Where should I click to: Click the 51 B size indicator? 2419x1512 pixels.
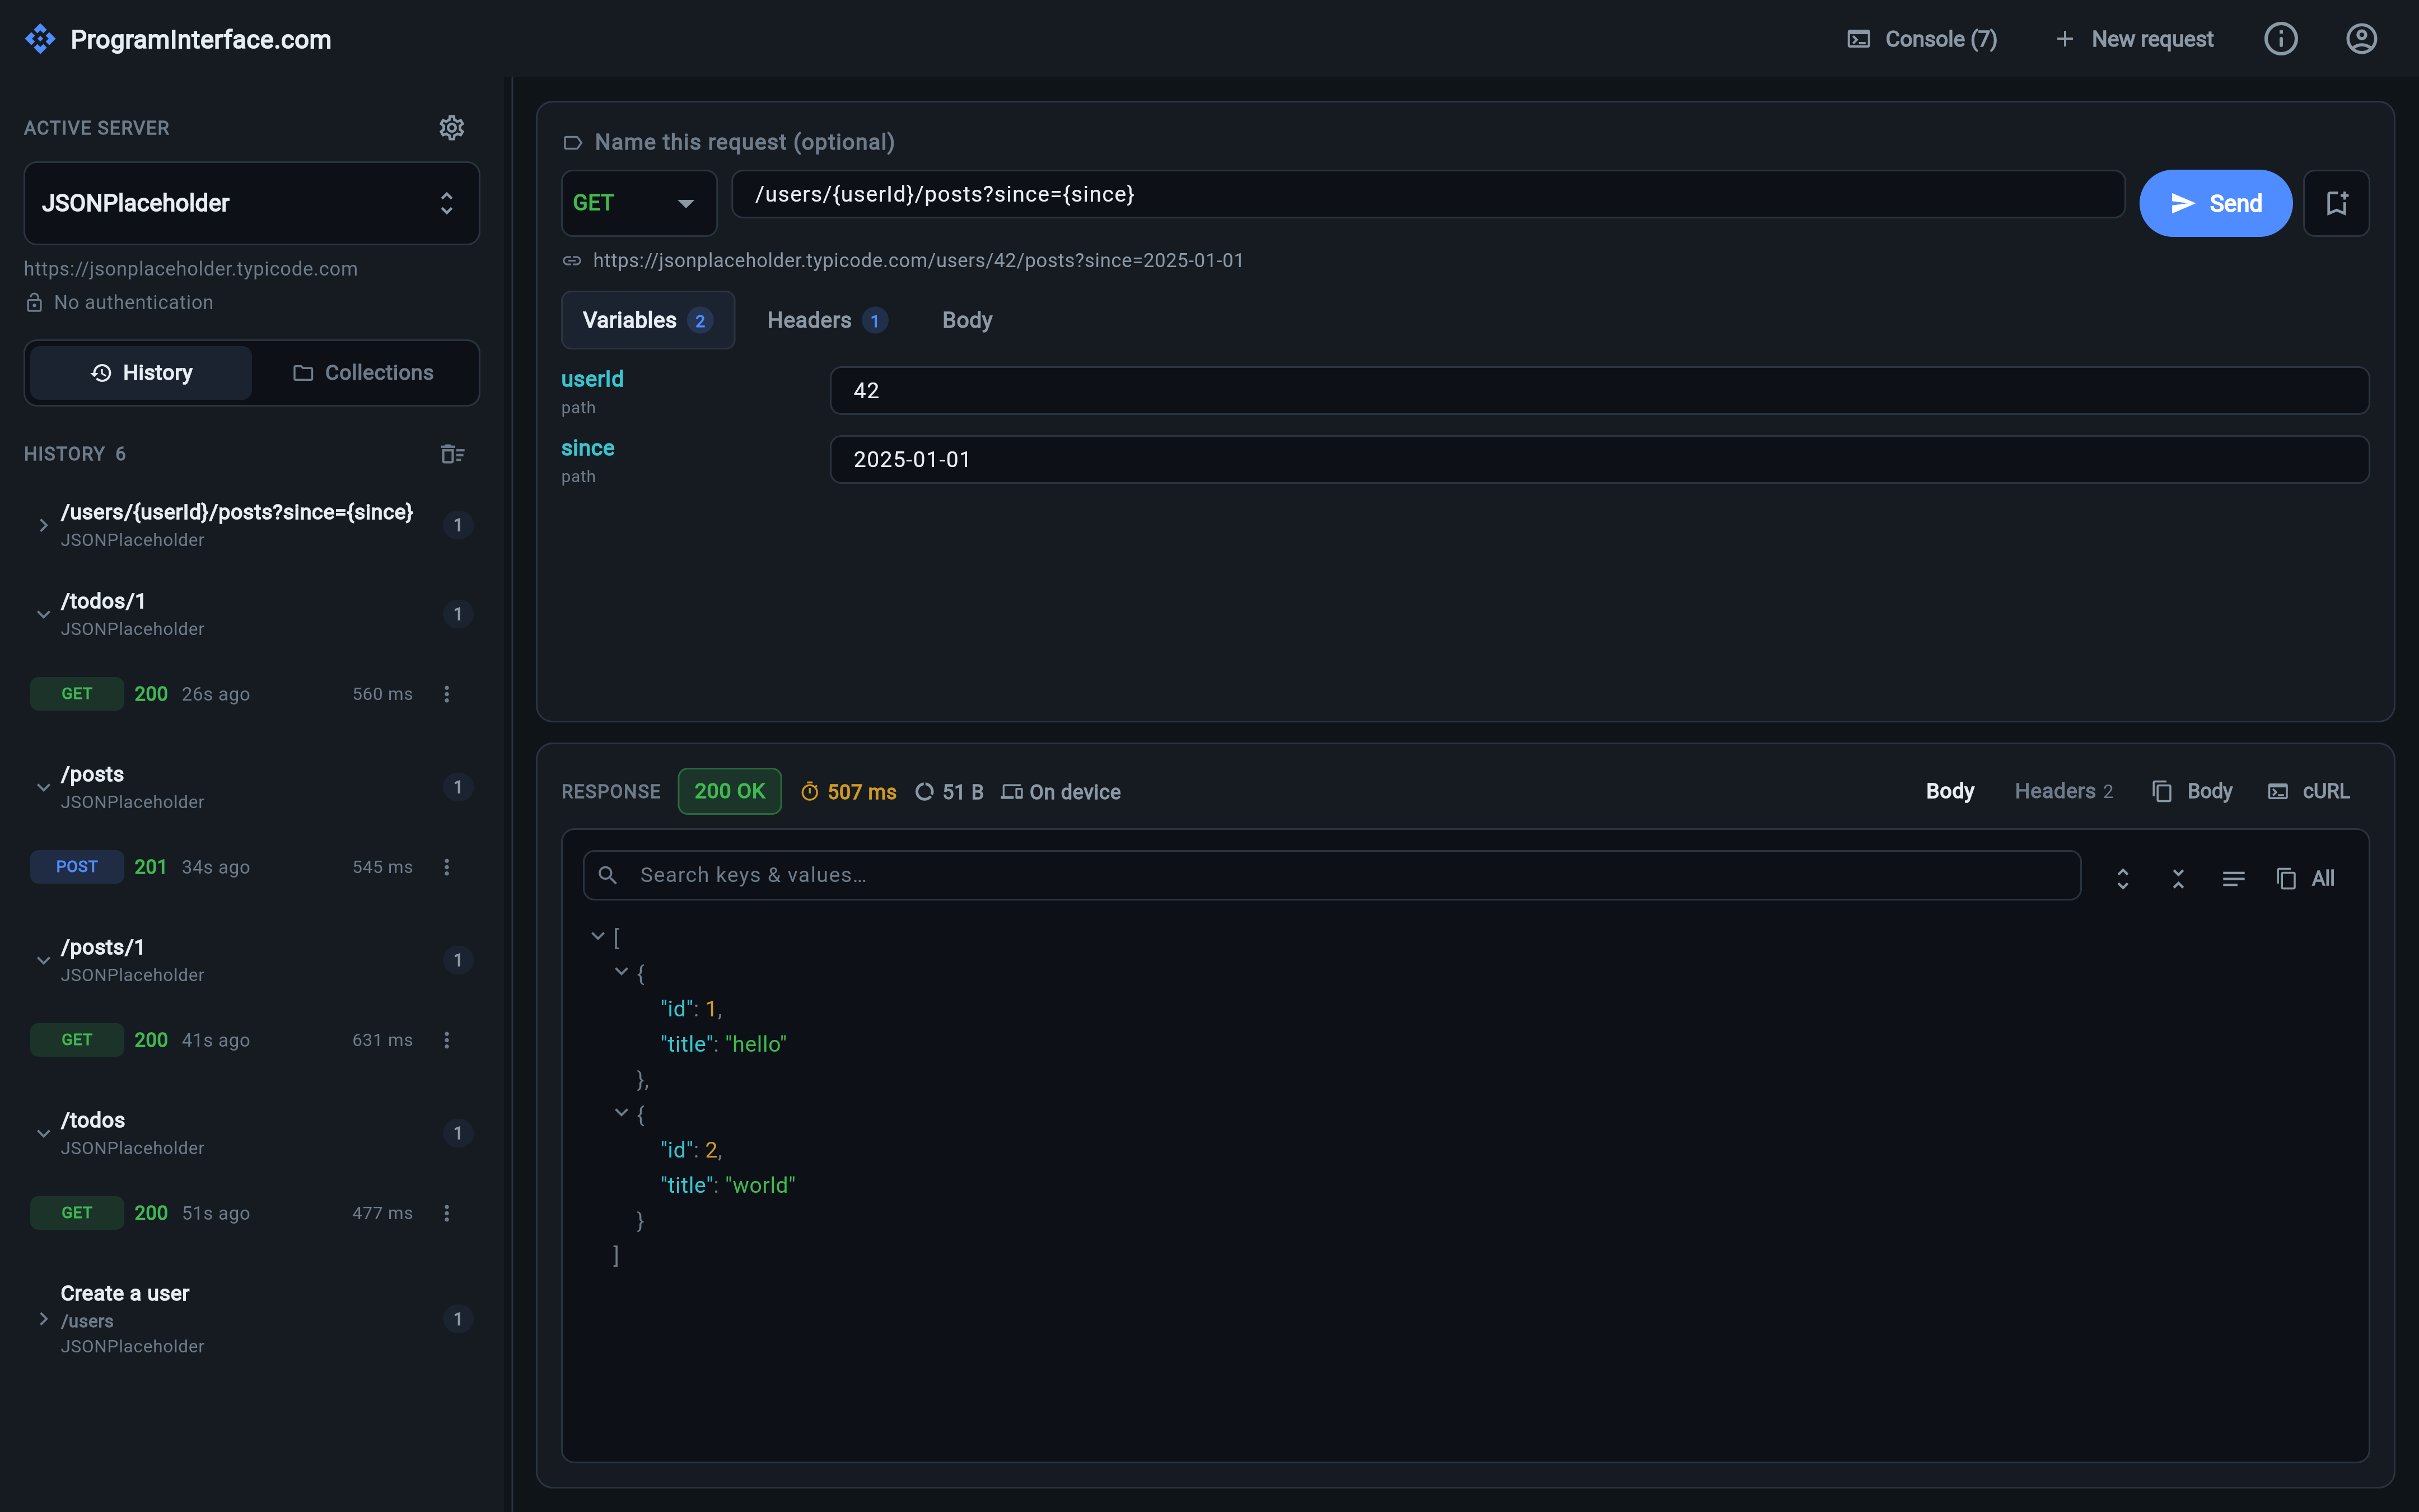pos(950,792)
